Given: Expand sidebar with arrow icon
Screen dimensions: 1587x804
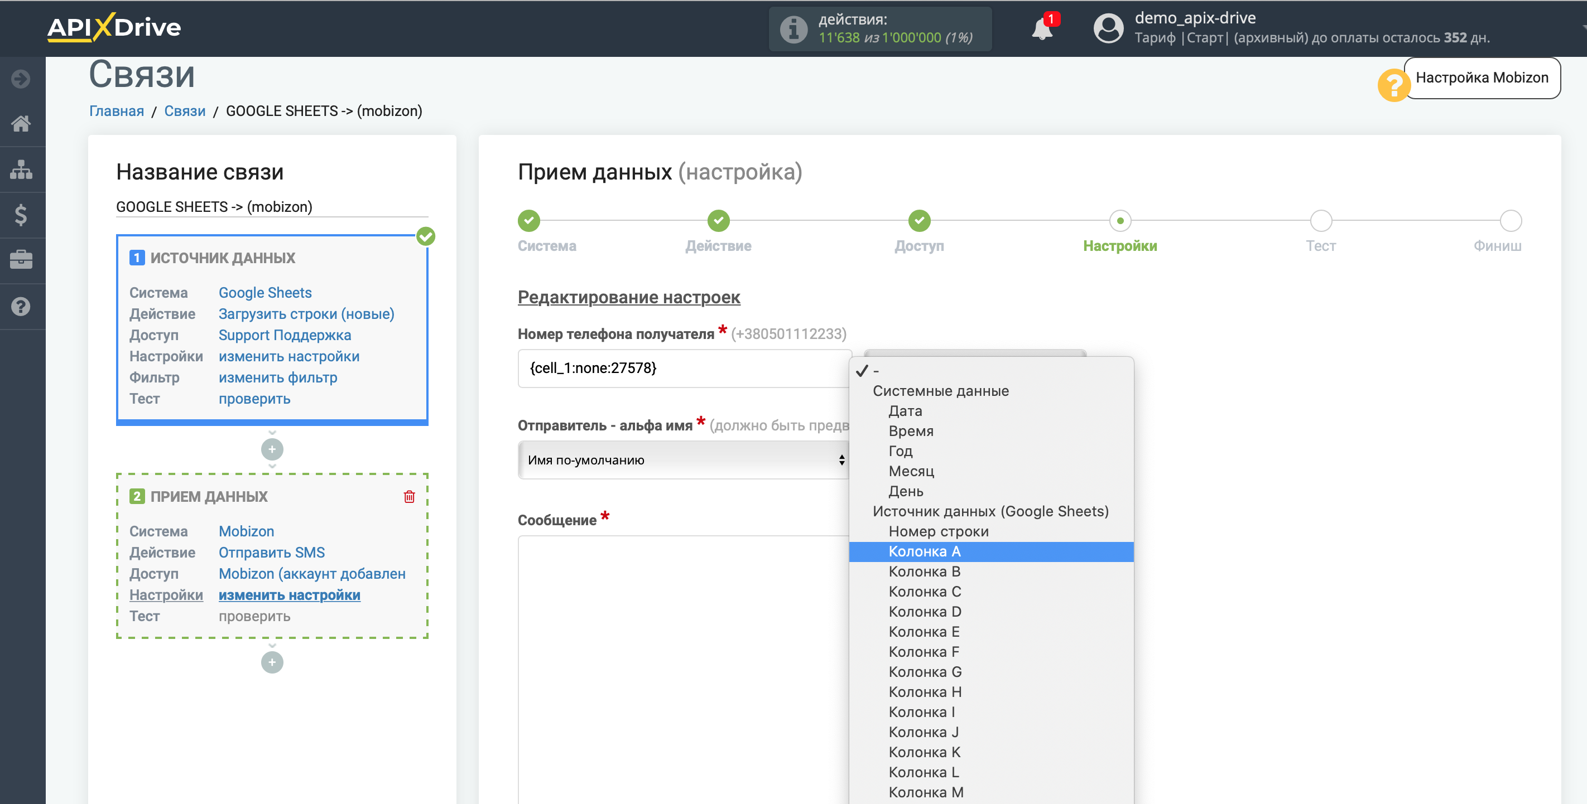Looking at the screenshot, I should pos(21,79).
